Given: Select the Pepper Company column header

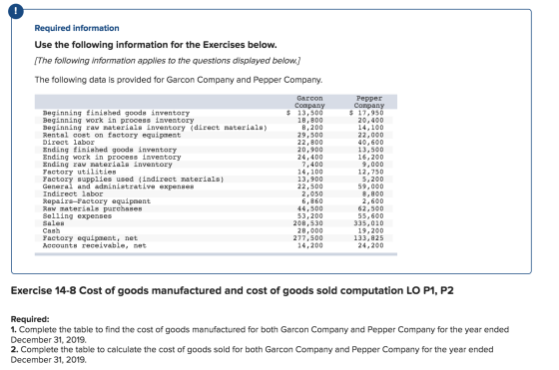Looking at the screenshot, I should [369, 102].
